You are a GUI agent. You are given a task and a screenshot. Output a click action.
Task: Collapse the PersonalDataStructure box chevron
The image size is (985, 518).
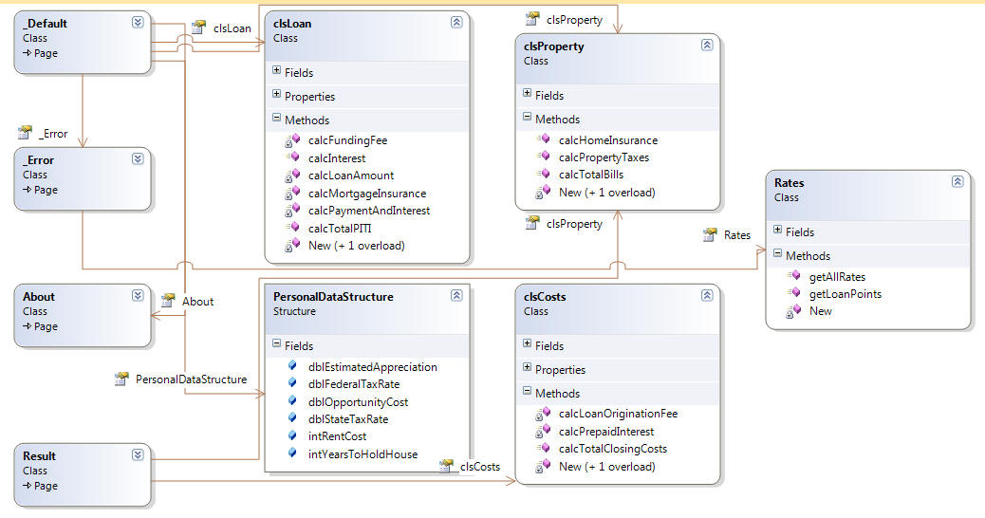[456, 295]
